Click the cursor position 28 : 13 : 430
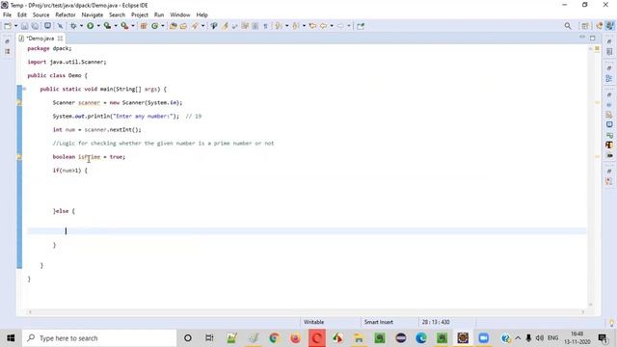617x347 pixels. click(436, 322)
